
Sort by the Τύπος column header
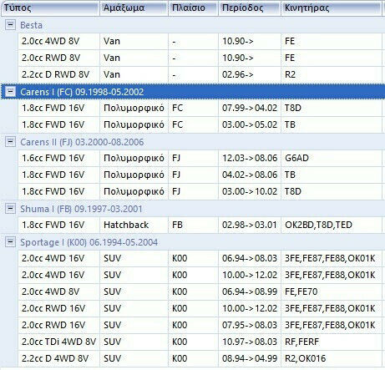(x=50, y=8)
